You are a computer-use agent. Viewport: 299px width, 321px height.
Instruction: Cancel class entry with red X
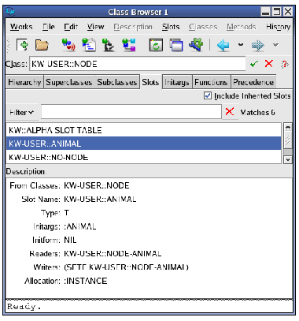(269, 64)
